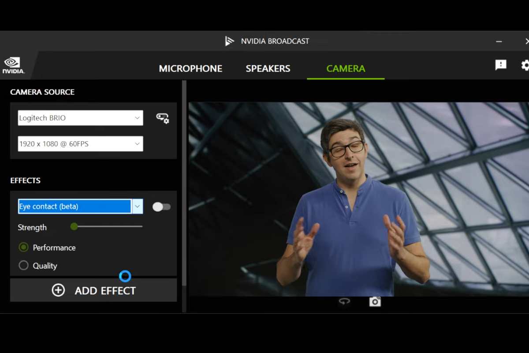The width and height of the screenshot is (529, 353).
Task: Click the rotate arrow icon below the preview
Action: 344,301
